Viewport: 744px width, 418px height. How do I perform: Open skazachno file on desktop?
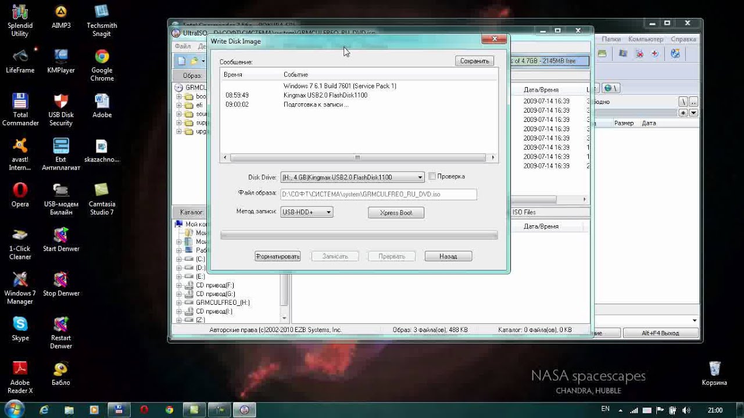[102, 150]
